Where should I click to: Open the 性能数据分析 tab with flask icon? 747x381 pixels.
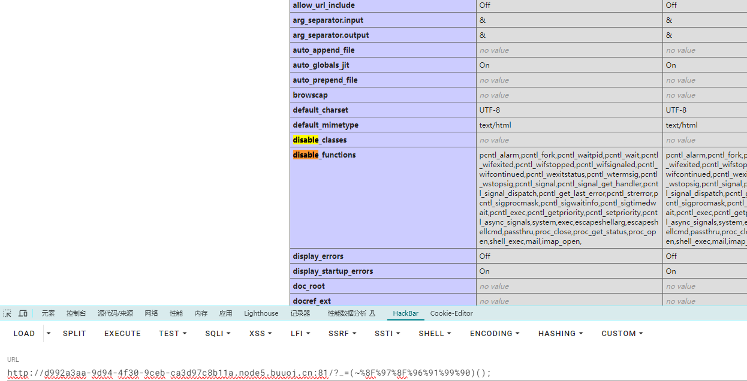351,313
